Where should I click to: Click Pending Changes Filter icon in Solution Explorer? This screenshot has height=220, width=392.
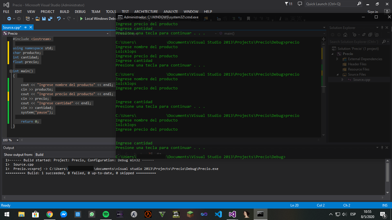[355, 35]
